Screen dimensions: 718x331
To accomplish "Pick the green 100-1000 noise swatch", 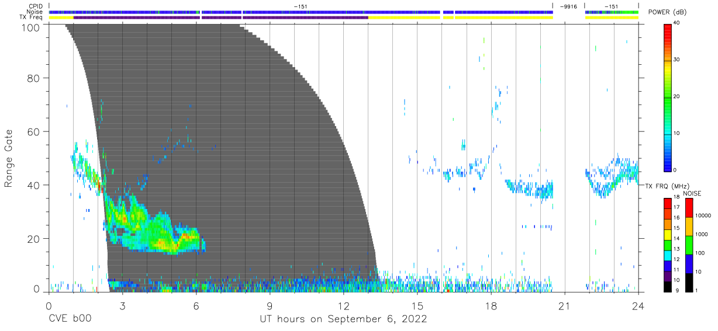I will (x=689, y=245).
